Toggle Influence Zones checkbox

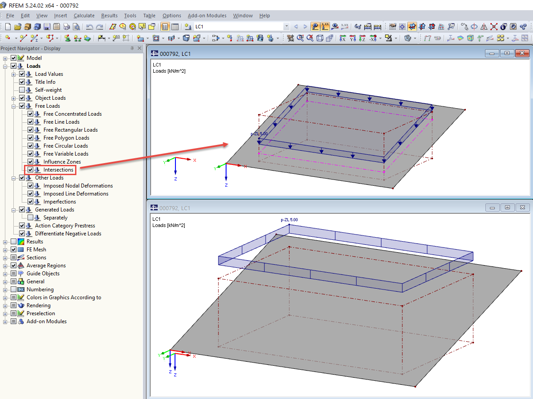point(30,162)
